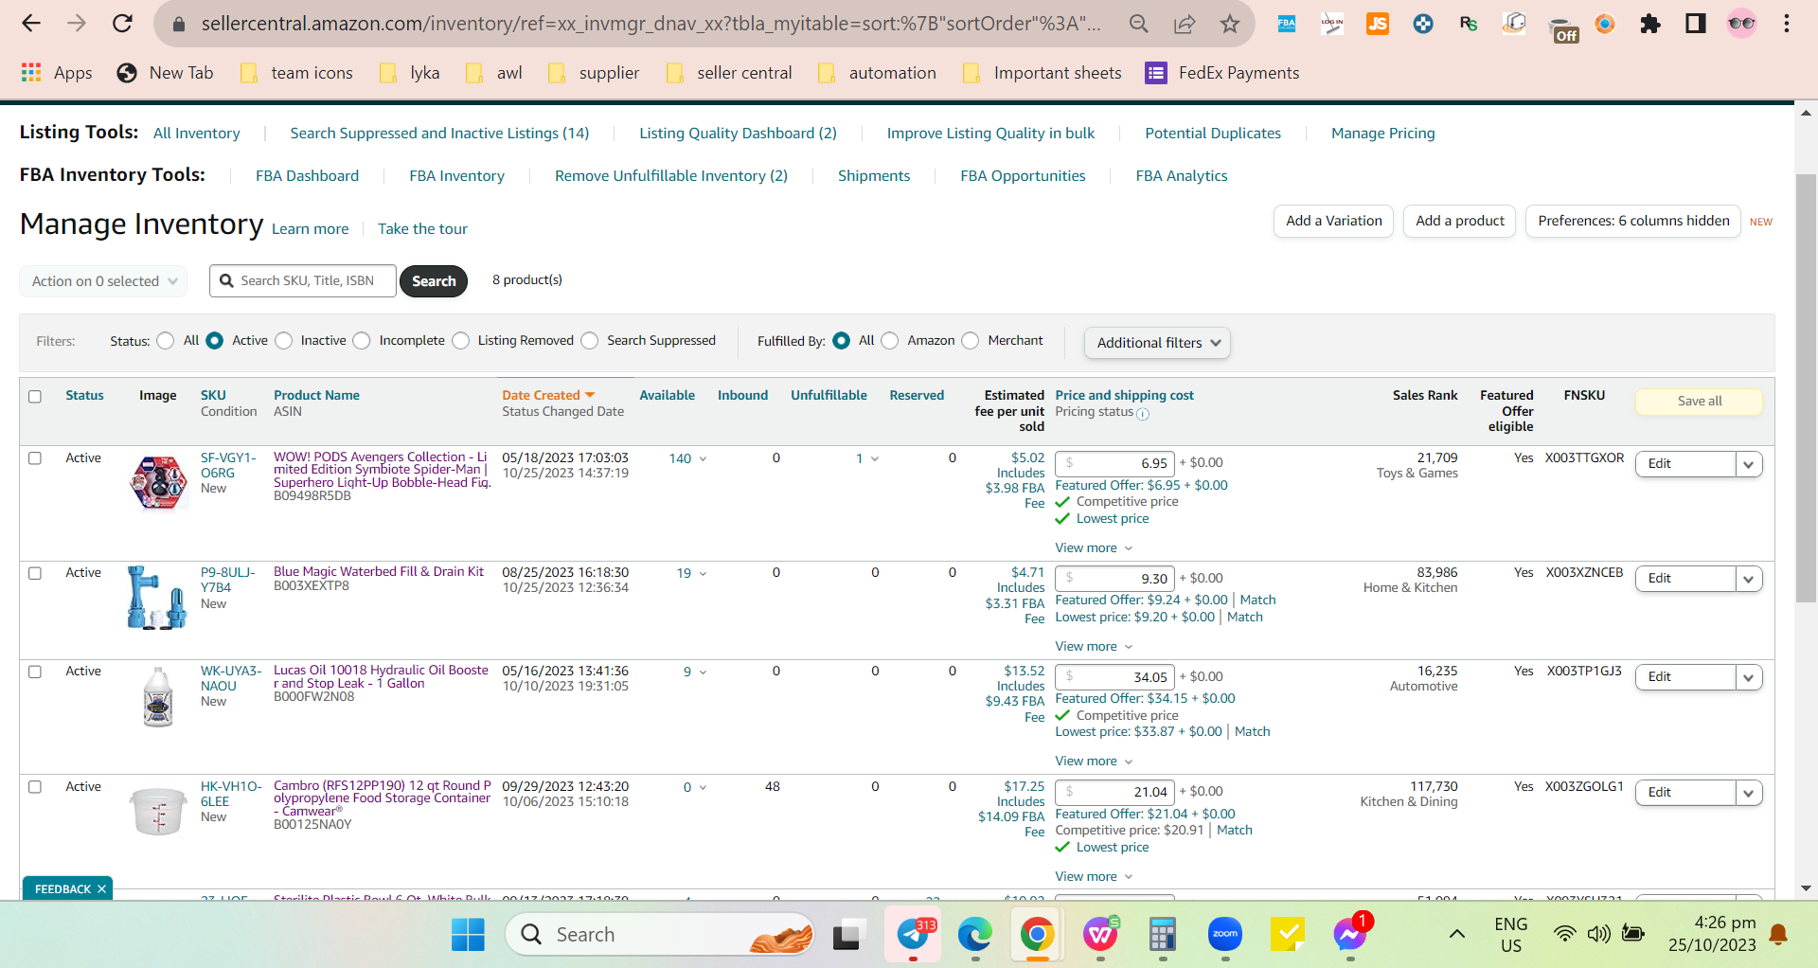Viewport: 1818px width, 968px height.
Task: Open Edit dropdown arrow for X003ZGOLG1 row
Action: pyautogui.click(x=1748, y=793)
